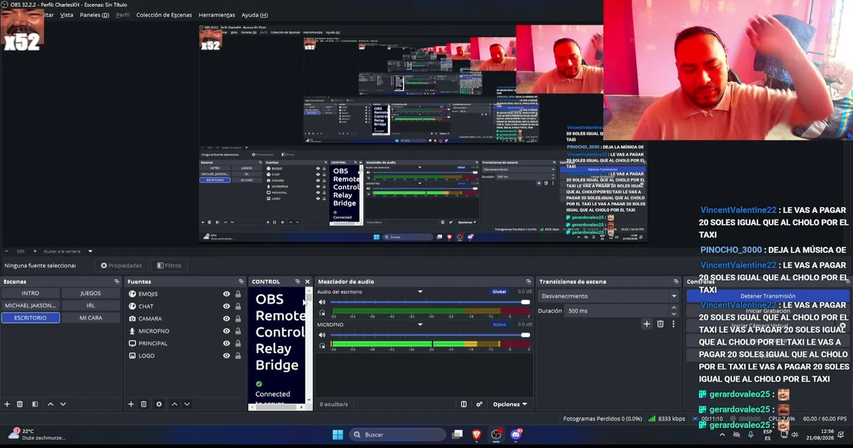Screen dimensions: 853x448
Task: Hide the LOGO source with its eye icon
Action: (x=226, y=356)
